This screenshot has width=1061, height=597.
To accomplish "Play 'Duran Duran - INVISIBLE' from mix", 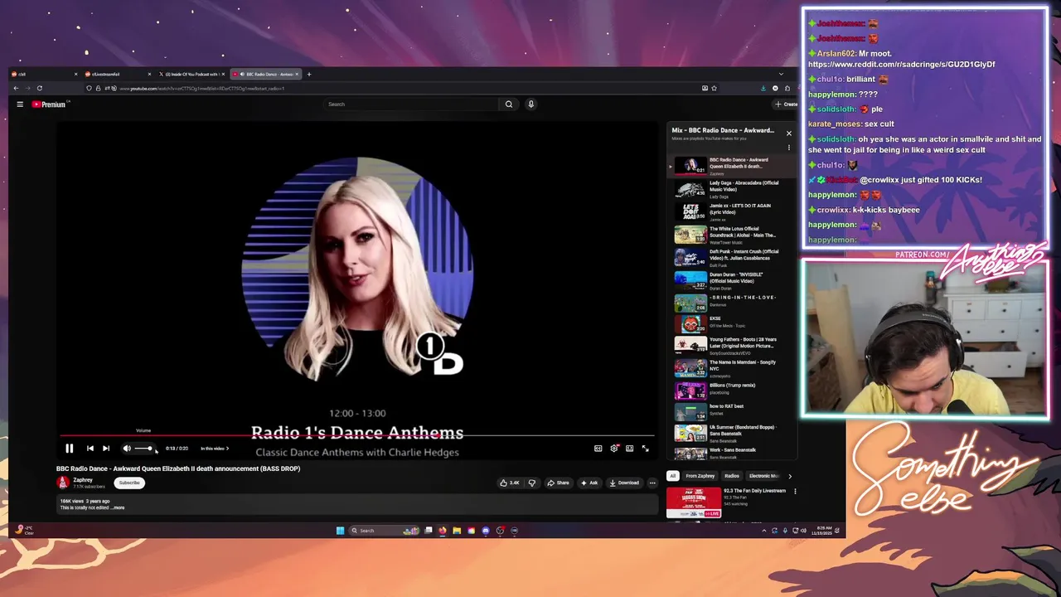I will [x=734, y=280].
